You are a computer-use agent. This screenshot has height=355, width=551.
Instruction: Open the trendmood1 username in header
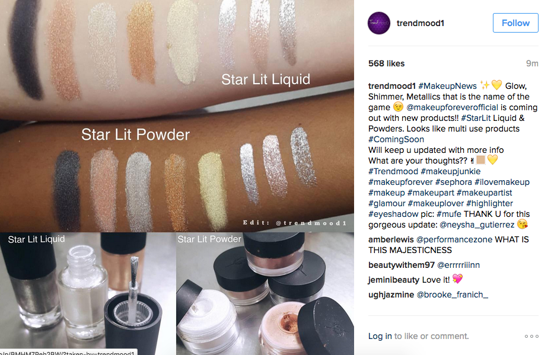421,23
